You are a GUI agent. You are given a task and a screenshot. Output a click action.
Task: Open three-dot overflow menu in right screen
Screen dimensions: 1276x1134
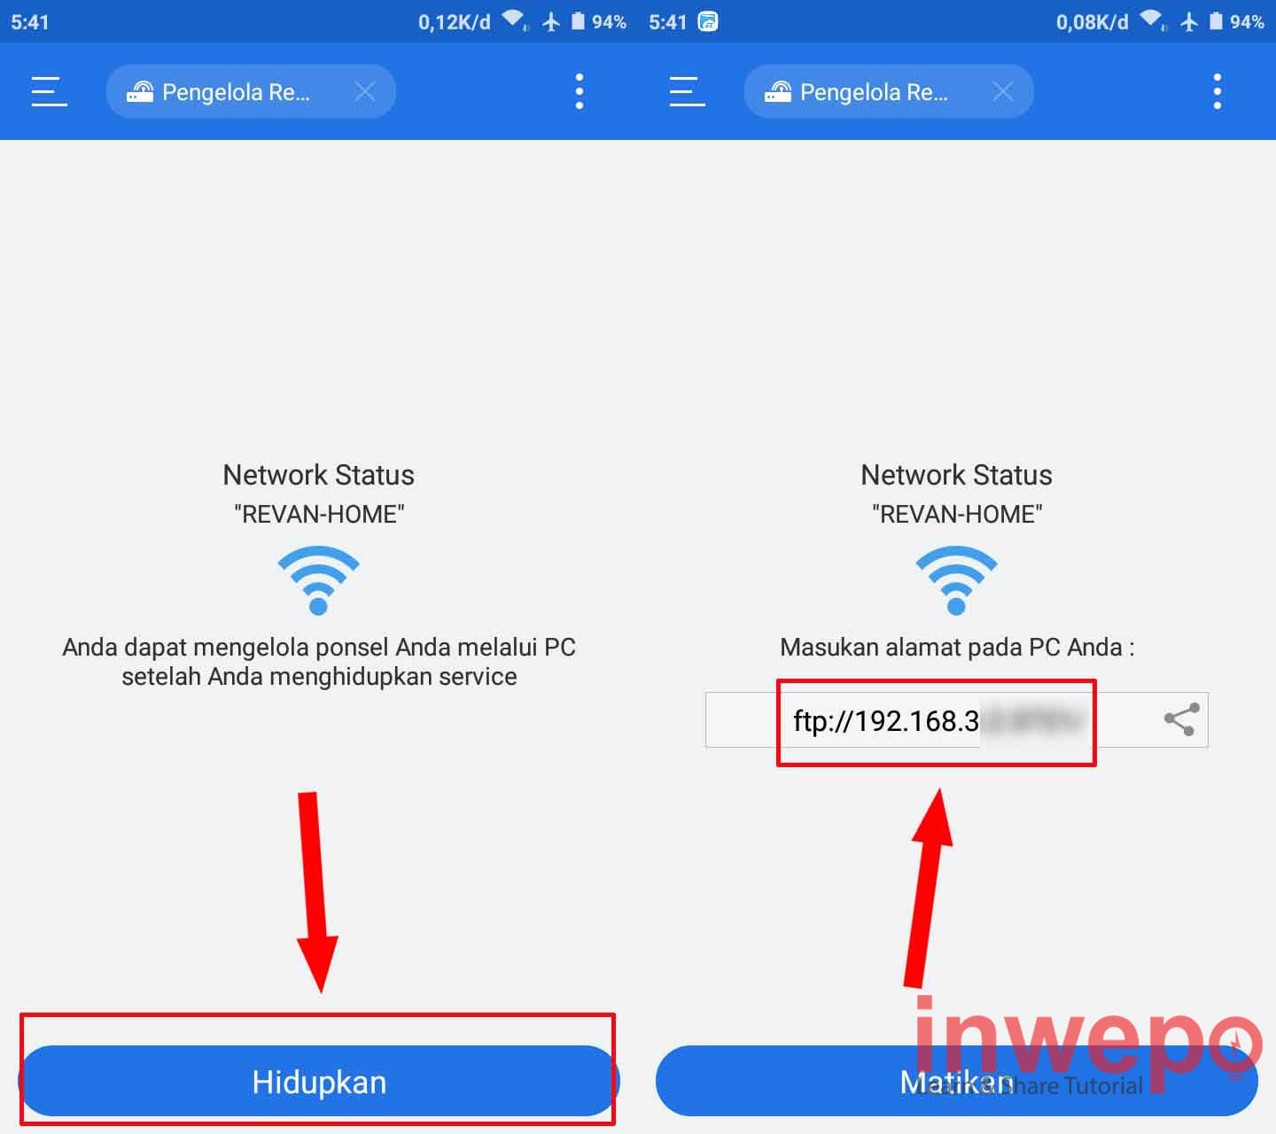1218,91
